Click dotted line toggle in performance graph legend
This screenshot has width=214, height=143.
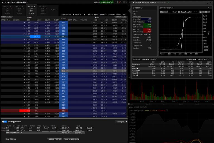(x=195, y=12)
